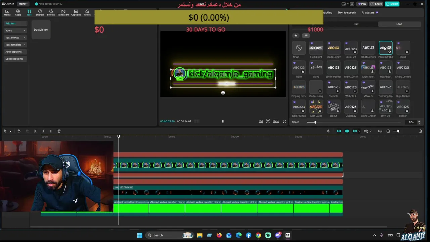The height and width of the screenshot is (242, 430).
Task: Apply the Panic Strobe text animation
Action: click(x=385, y=48)
